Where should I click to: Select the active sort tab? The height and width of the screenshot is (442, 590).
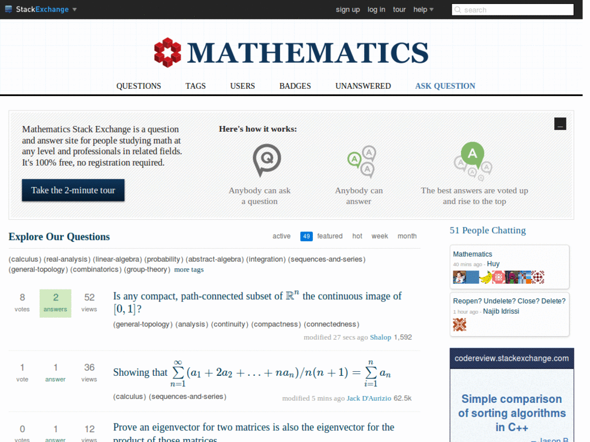[x=281, y=236]
